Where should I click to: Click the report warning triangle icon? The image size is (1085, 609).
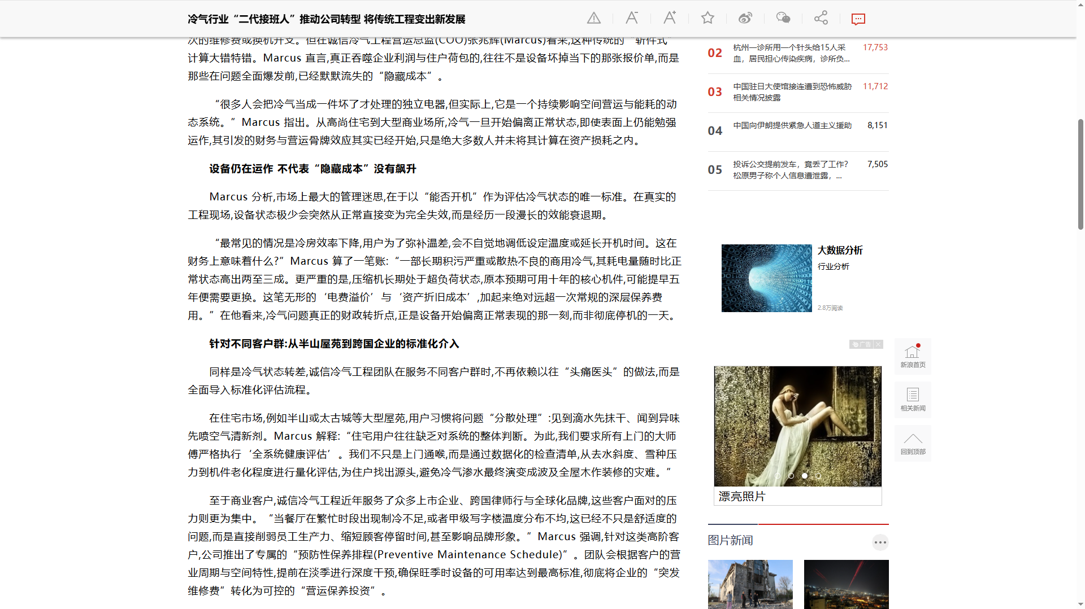pos(594,19)
